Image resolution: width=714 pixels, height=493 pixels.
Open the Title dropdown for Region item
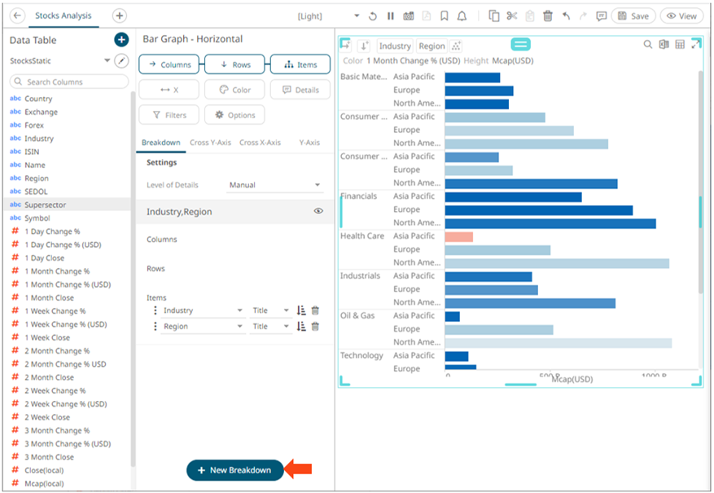286,326
